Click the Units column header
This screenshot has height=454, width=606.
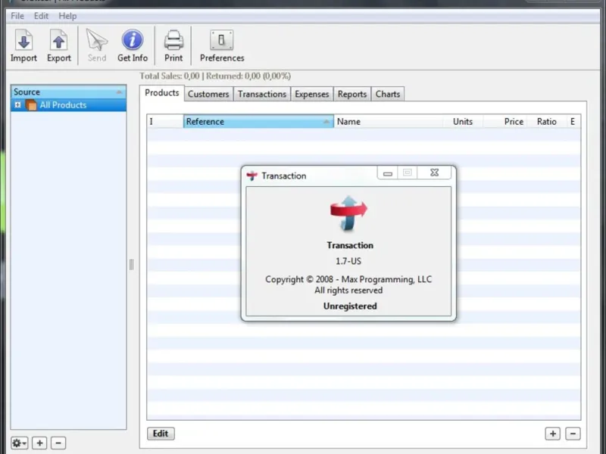tap(463, 122)
